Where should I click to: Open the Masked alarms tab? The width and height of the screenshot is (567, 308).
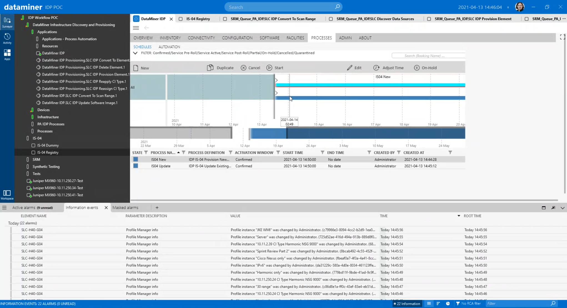pos(125,208)
